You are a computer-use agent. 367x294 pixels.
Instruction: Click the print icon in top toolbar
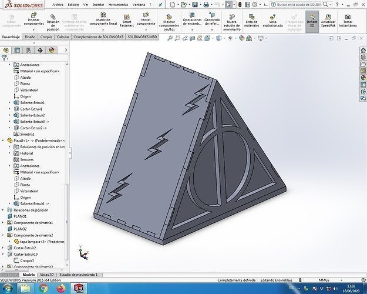click(x=206, y=5)
